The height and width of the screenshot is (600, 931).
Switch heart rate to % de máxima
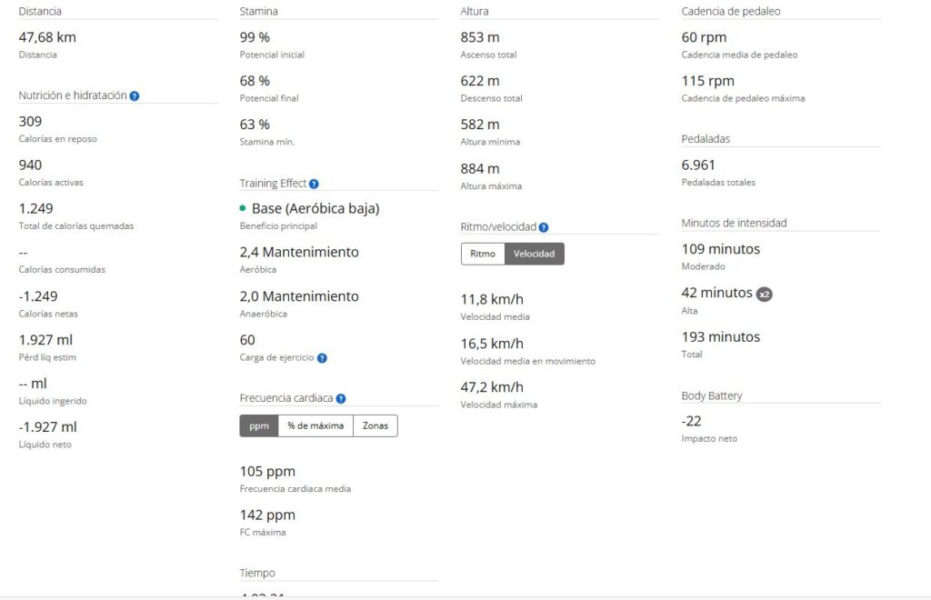tap(315, 425)
